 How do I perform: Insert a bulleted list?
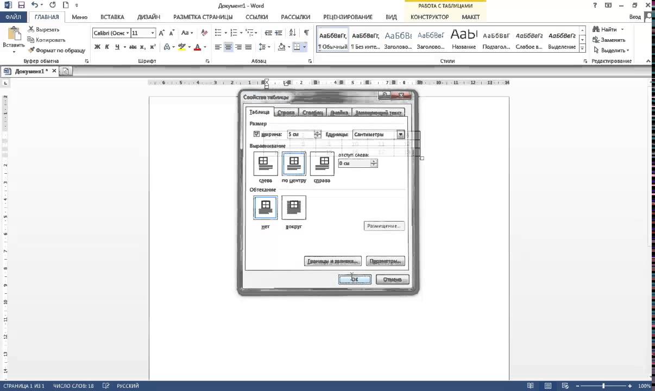point(218,33)
